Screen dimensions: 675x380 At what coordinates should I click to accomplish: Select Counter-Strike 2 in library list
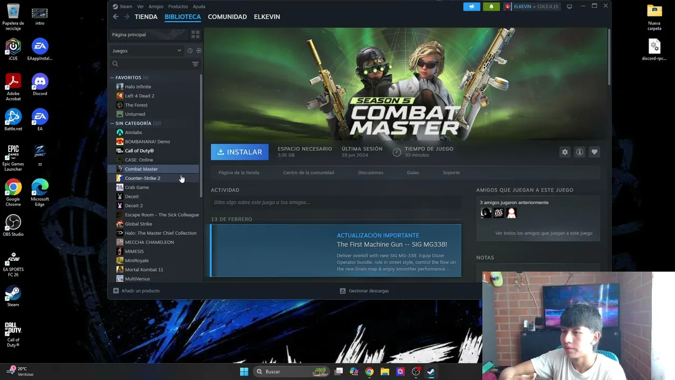click(153, 178)
